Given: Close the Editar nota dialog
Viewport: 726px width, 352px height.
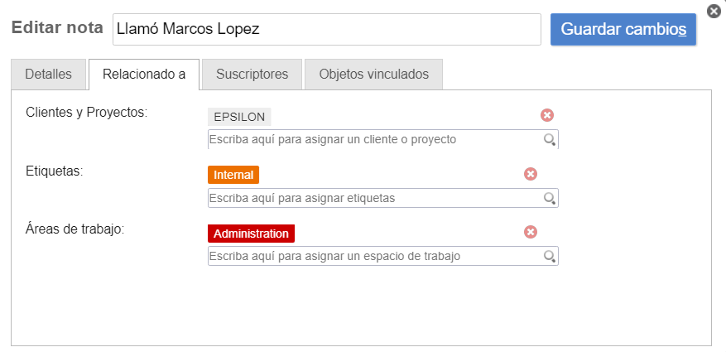Looking at the screenshot, I should 714,11.
